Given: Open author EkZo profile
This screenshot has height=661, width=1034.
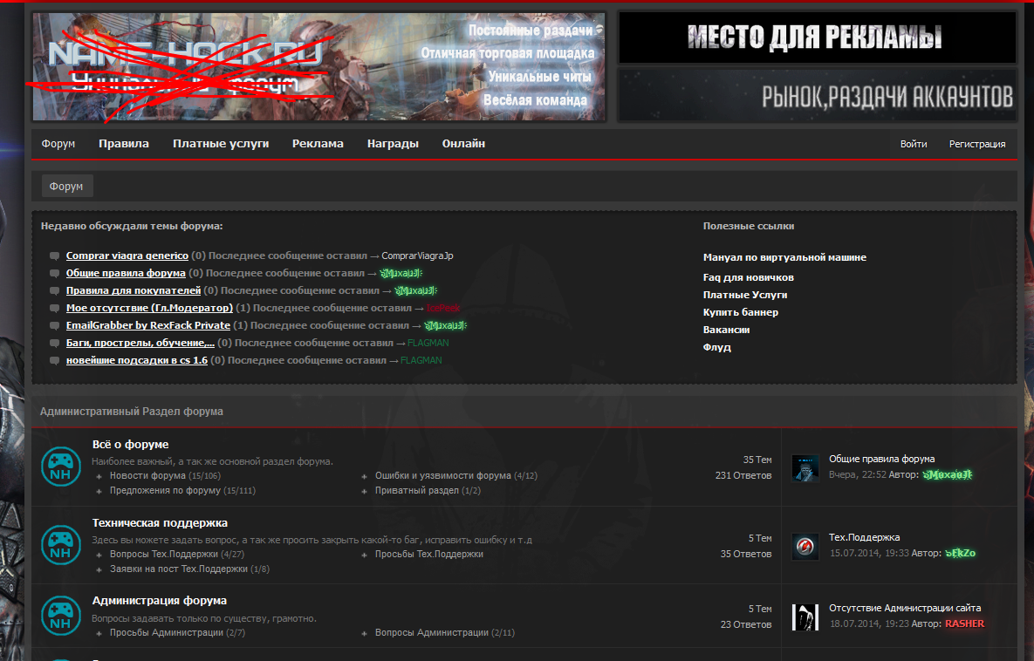Looking at the screenshot, I should pos(960,553).
